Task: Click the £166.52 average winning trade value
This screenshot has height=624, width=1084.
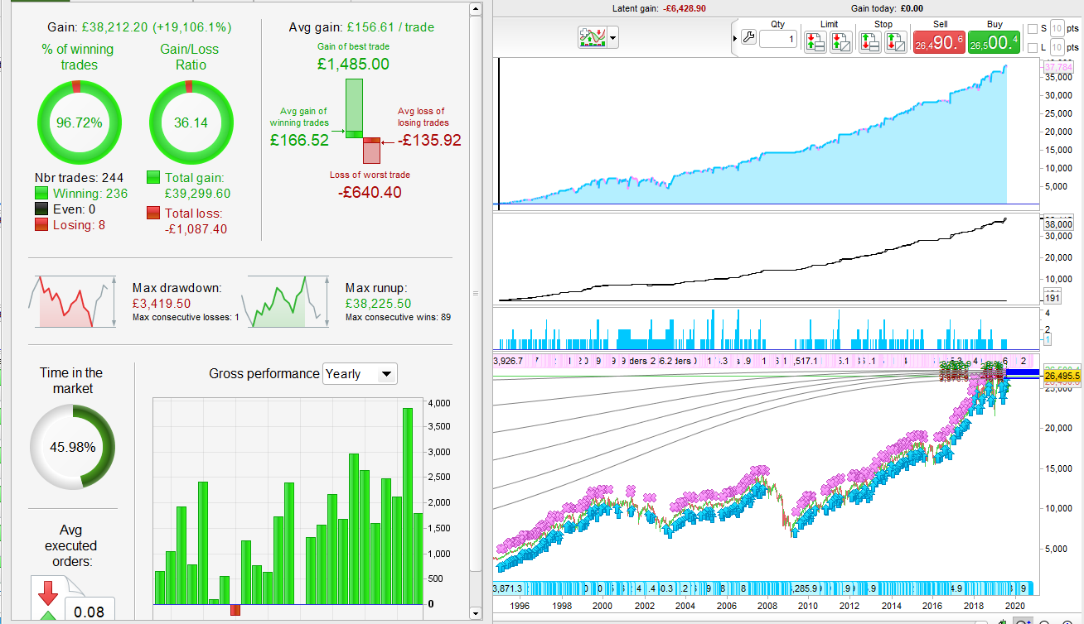Action: click(301, 140)
